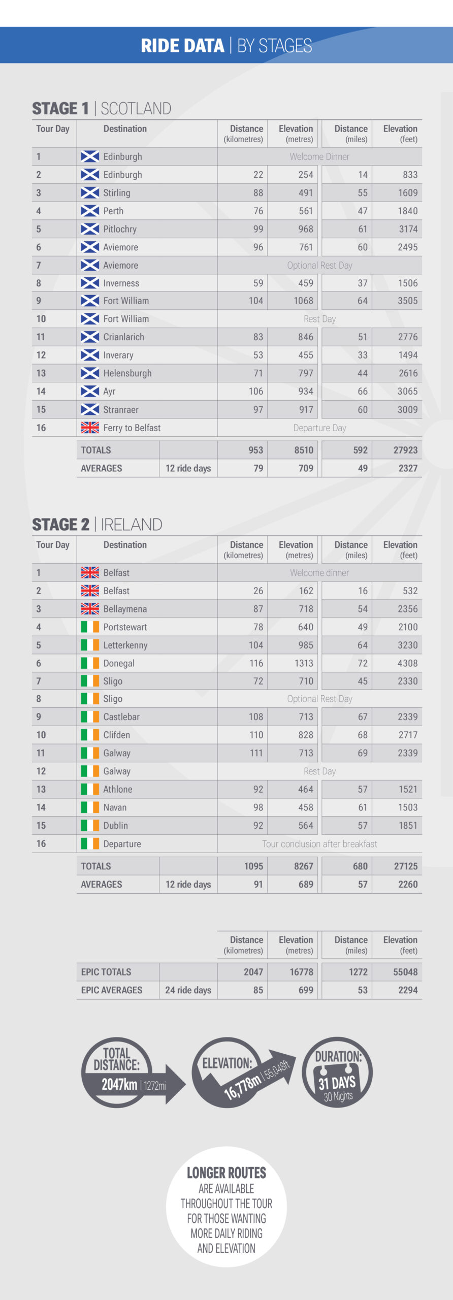Click the Scottish flag next to Pitlochry
453x1300 pixels.
pos(90,229)
